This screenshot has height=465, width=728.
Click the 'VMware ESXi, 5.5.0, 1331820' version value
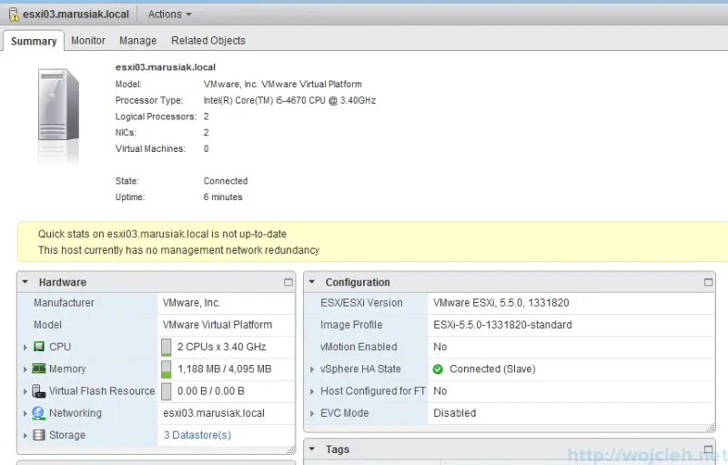(x=501, y=303)
